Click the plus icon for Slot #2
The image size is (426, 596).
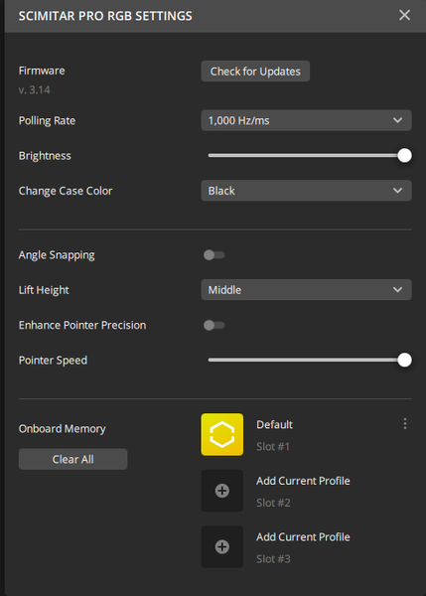221,491
